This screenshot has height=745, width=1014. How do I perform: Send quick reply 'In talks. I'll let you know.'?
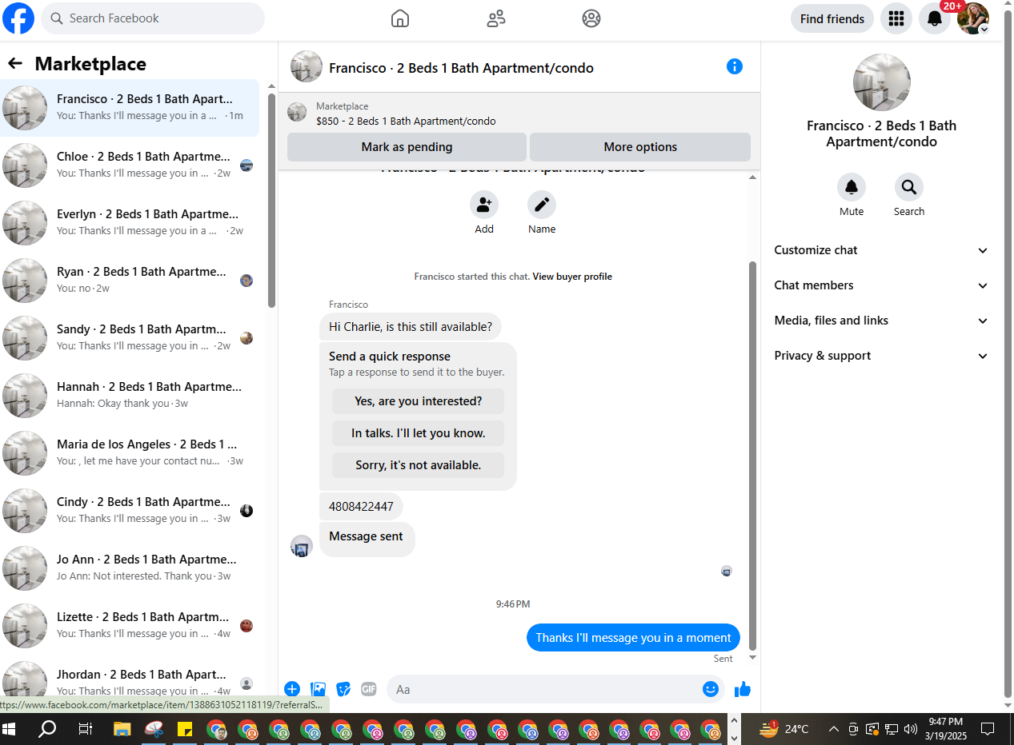(x=418, y=433)
